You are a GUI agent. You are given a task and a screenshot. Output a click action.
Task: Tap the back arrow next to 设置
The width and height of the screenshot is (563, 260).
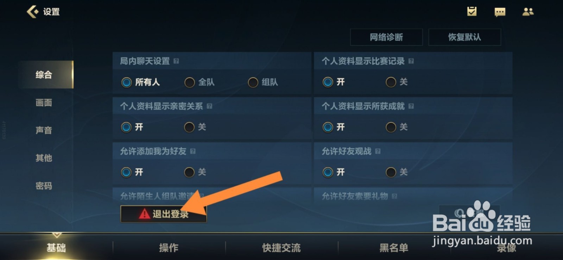pos(32,12)
